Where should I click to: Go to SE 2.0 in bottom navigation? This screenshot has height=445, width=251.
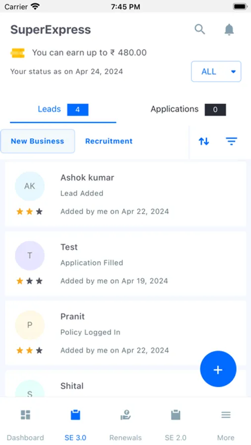(176, 425)
